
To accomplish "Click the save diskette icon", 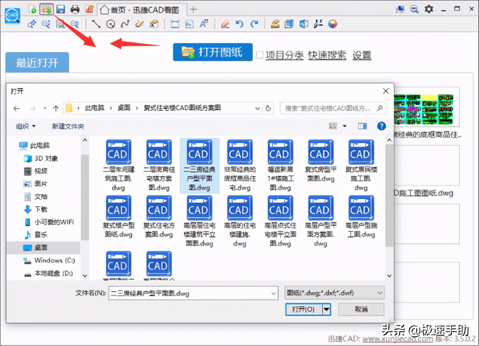I will 61,9.
